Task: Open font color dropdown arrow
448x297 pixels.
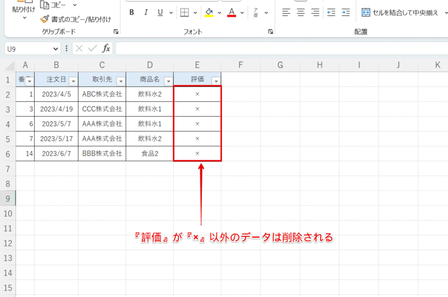Action: click(x=242, y=13)
